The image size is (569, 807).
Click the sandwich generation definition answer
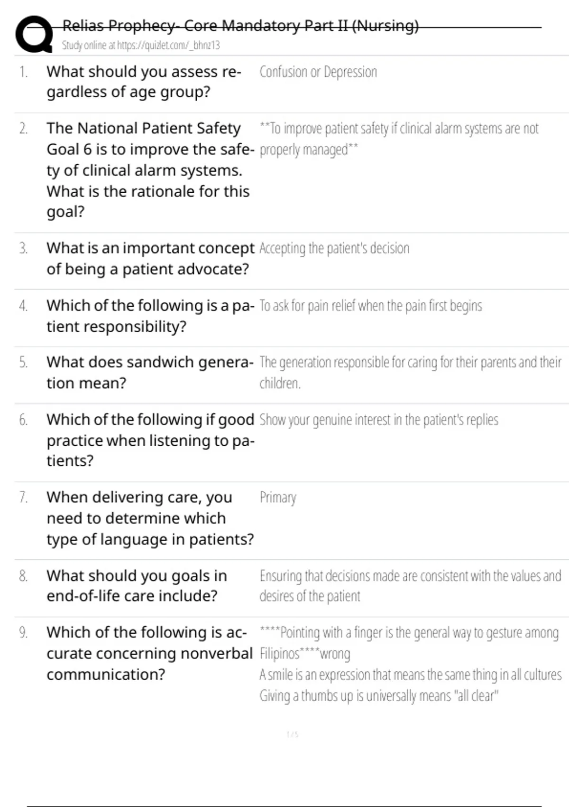click(x=410, y=372)
